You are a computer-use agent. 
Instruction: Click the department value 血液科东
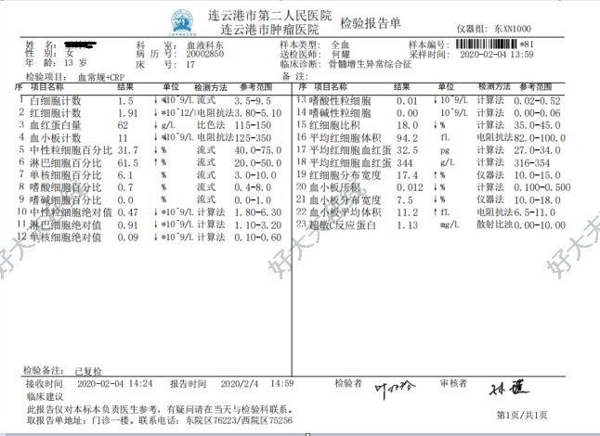(x=205, y=45)
